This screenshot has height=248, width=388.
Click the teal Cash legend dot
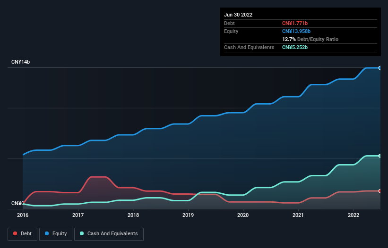[x=82, y=233]
